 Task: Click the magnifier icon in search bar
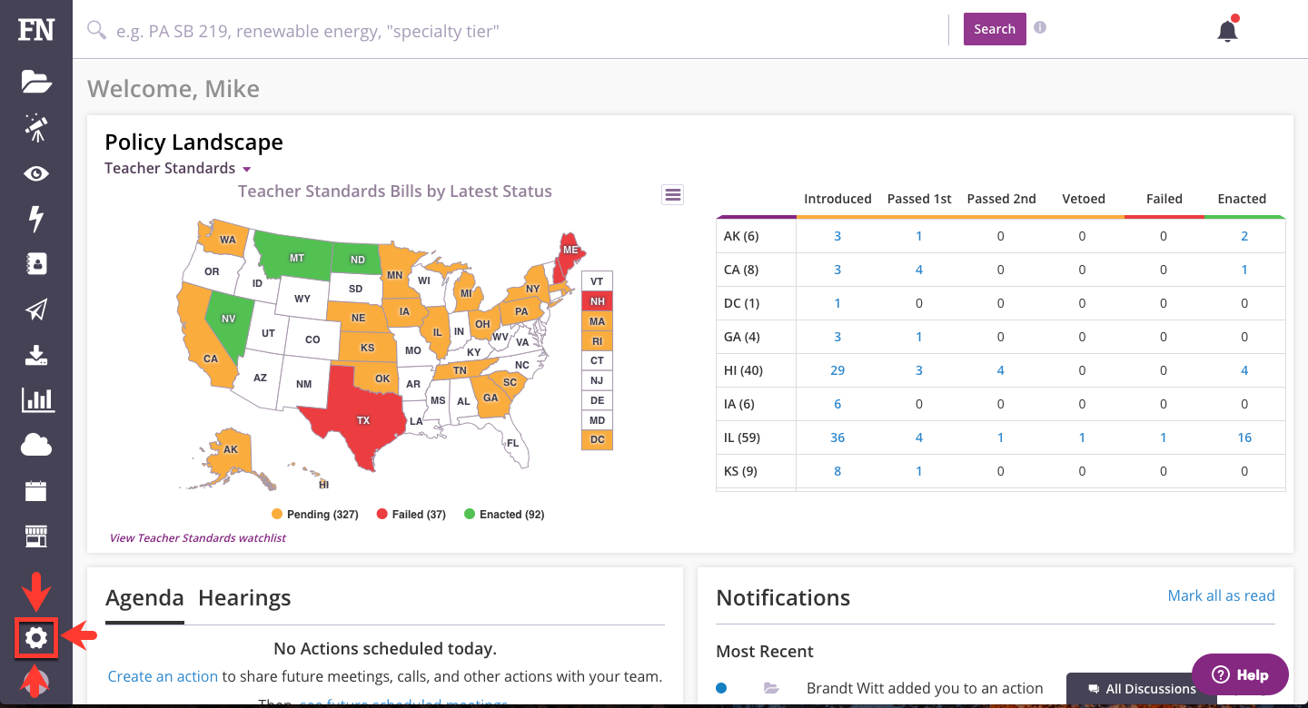[x=96, y=31]
